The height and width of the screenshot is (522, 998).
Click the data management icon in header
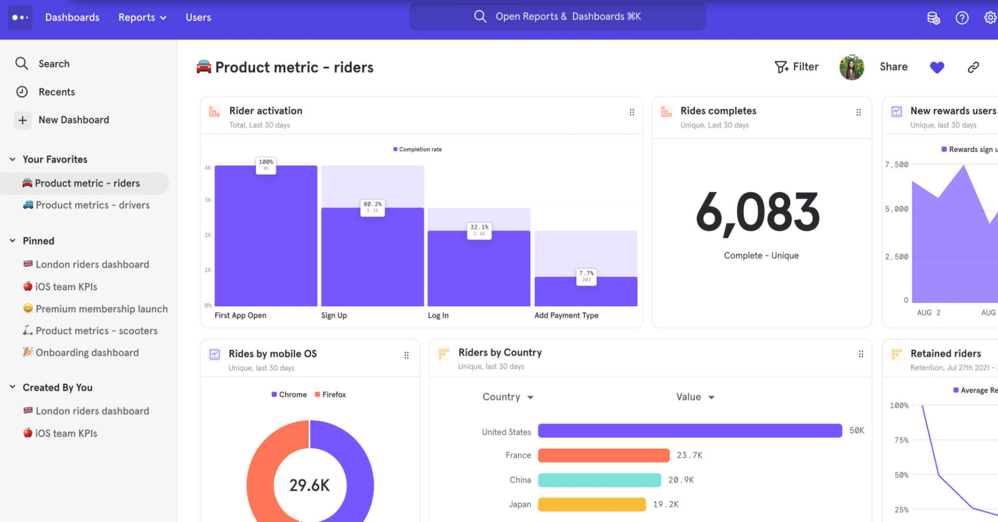(x=933, y=18)
